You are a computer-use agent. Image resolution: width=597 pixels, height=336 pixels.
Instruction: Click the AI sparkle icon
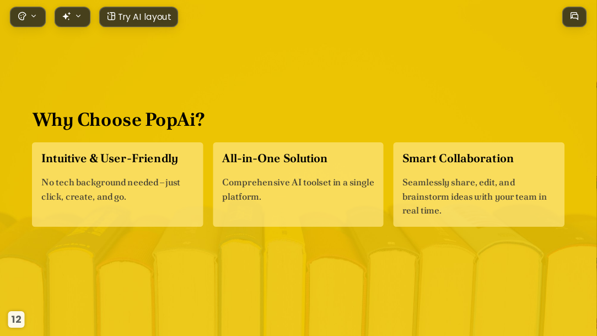(x=66, y=17)
